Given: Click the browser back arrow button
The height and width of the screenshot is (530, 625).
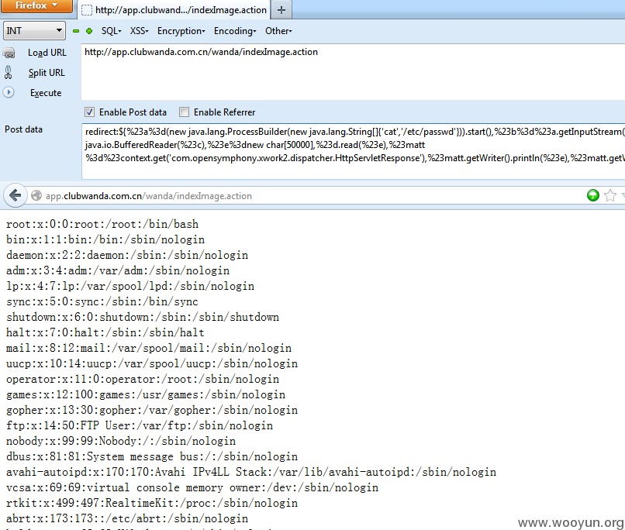Looking at the screenshot, I should click(16, 195).
